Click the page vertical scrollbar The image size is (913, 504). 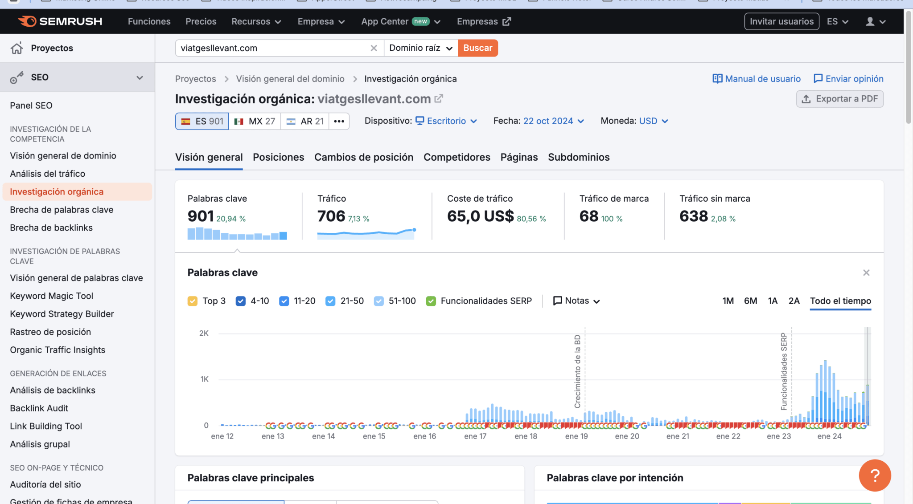tap(909, 67)
